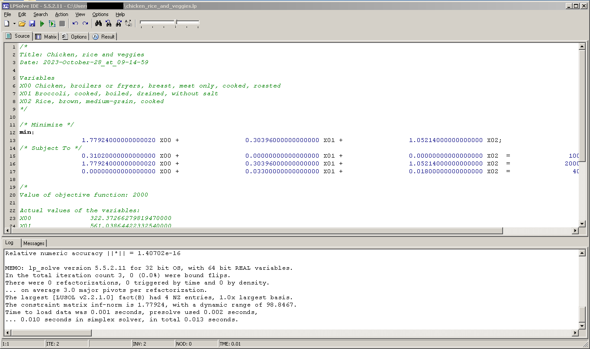Click '0.03300000000000000' coefficient on line 17
Screen dimensions: 590x349
click(x=282, y=171)
